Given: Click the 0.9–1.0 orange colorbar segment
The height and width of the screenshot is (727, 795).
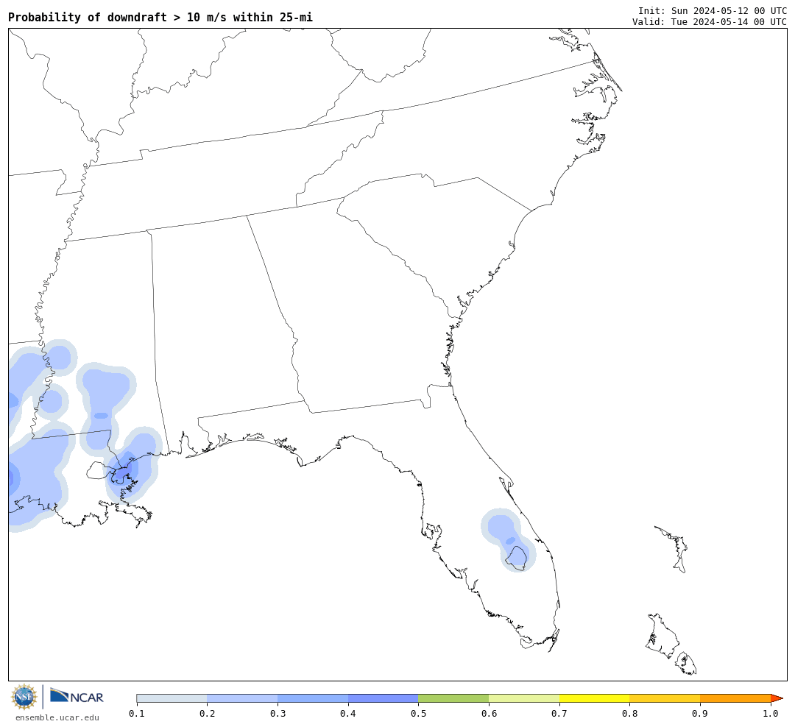Looking at the screenshot, I should tap(735, 698).
